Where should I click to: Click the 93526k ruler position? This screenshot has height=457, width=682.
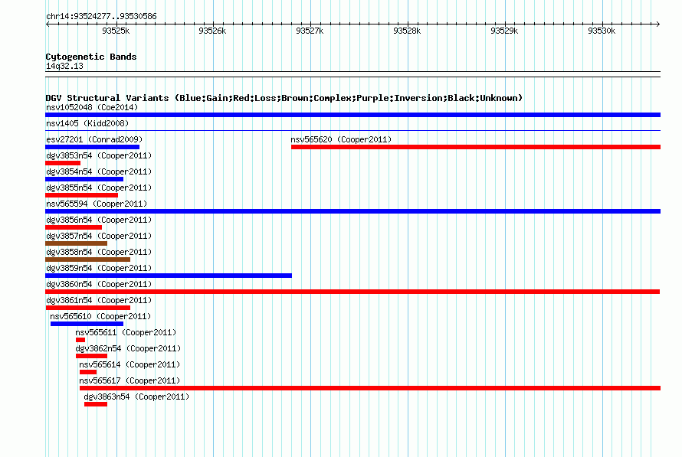click(x=213, y=31)
